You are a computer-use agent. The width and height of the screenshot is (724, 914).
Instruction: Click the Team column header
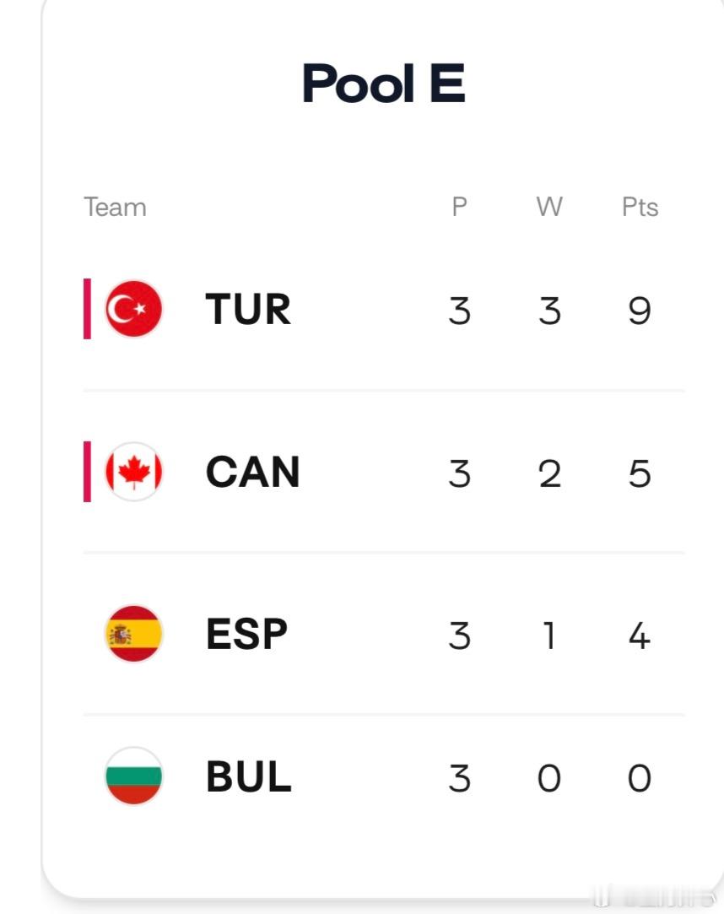[x=115, y=207]
